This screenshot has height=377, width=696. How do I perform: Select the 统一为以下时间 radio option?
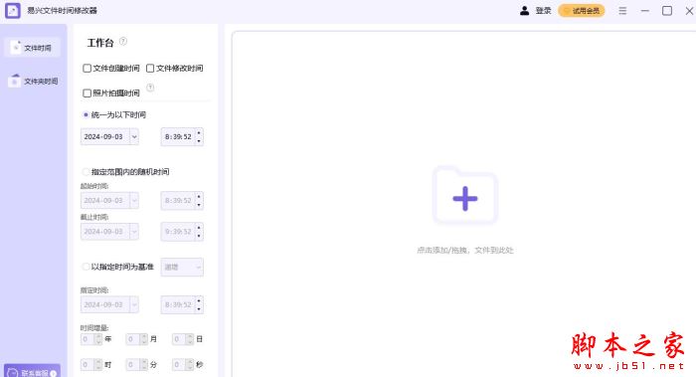coord(86,114)
